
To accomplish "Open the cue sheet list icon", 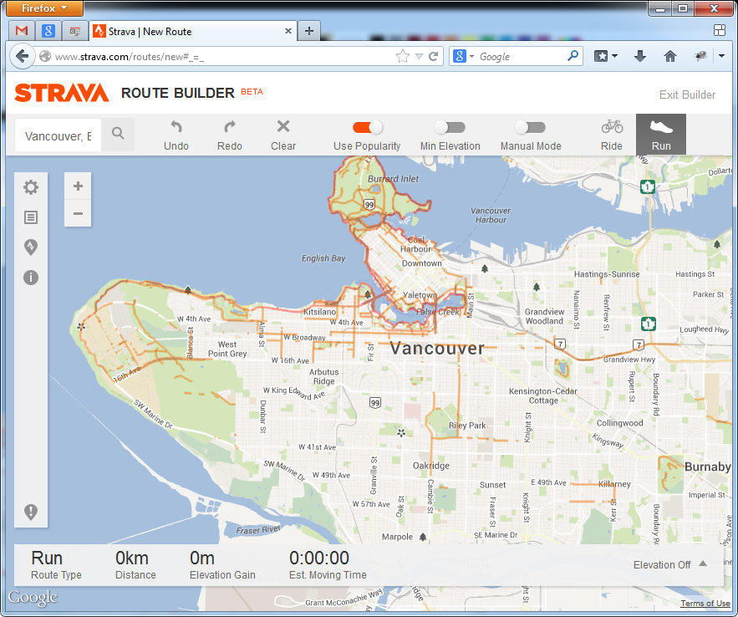I will (31, 217).
